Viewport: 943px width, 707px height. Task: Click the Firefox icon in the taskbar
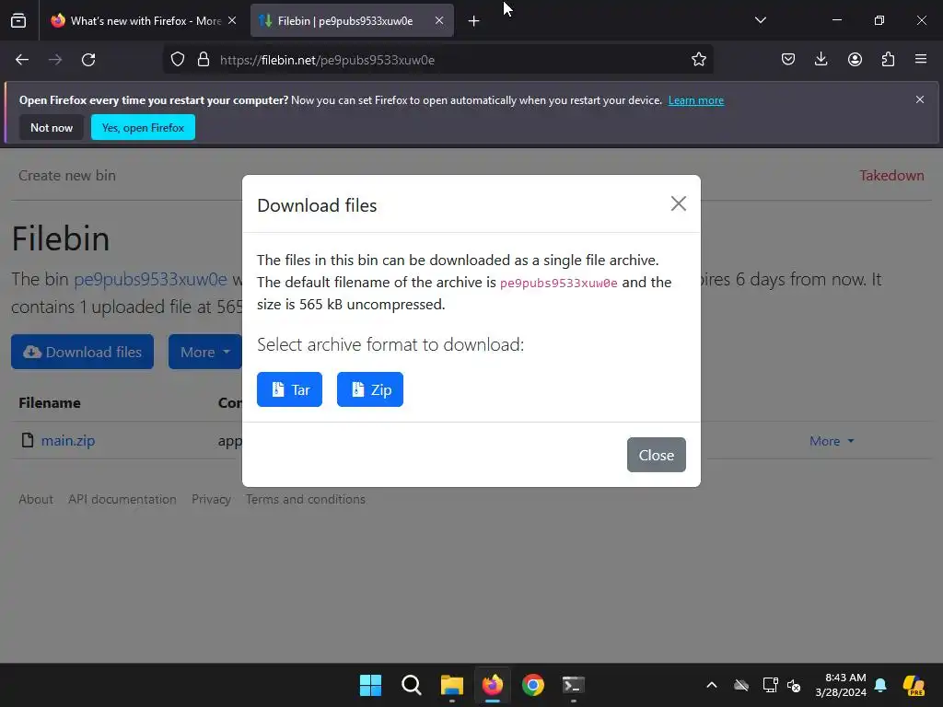click(493, 685)
